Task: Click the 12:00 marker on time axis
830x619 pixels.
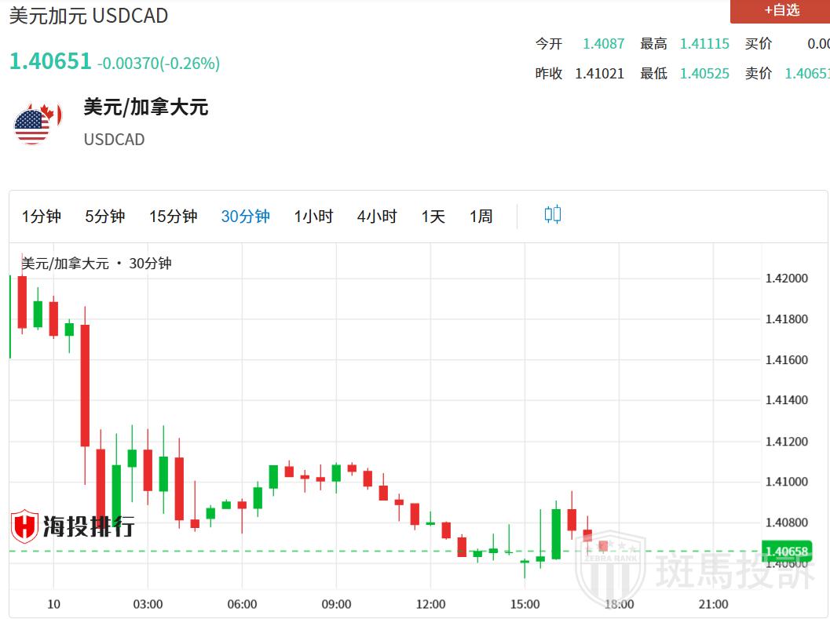Action: coord(430,604)
